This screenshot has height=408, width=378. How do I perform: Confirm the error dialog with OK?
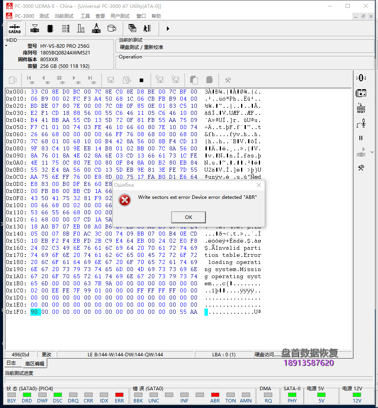click(x=188, y=217)
